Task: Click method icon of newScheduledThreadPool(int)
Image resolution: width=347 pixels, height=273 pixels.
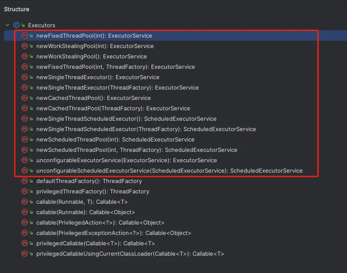Action: pos(25,140)
